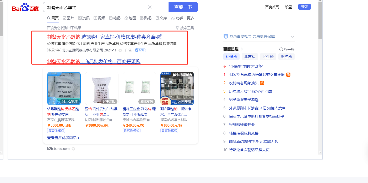Open hot topic 14岁男孩电梯内捂嘴猥亵女童被拘
Image resolution: width=368 pixels, height=183 pixels.
257,75
